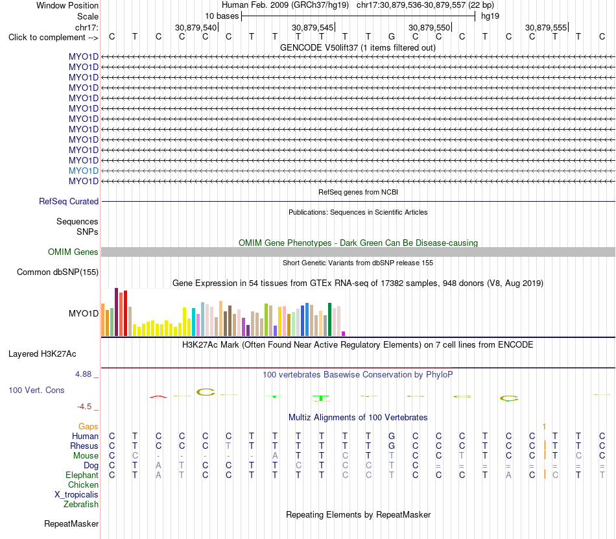
Task: Select the gray OMIM Genes bar item
Action: click(358, 252)
